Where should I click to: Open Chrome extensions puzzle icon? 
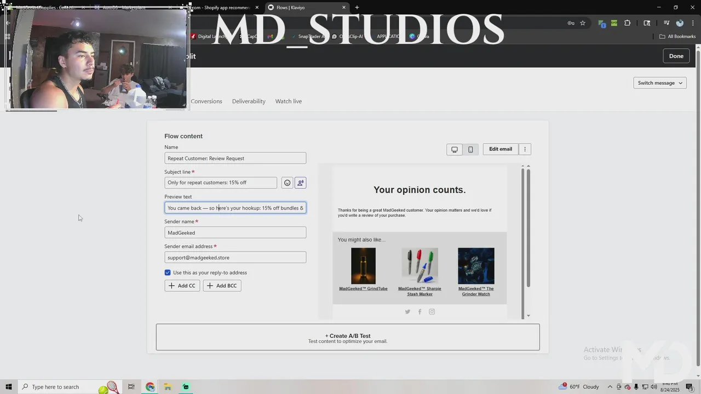[628, 23]
